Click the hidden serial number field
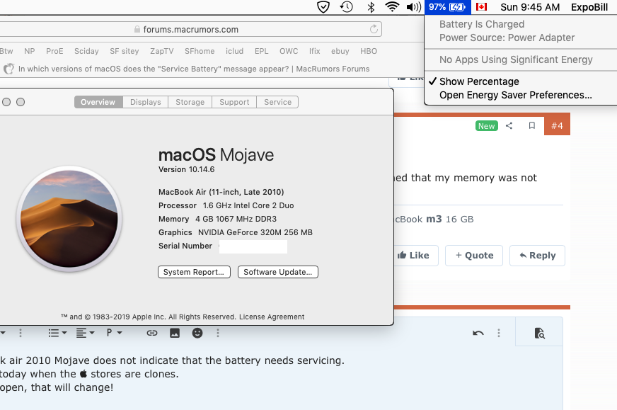The width and height of the screenshot is (617, 410). coord(253,246)
